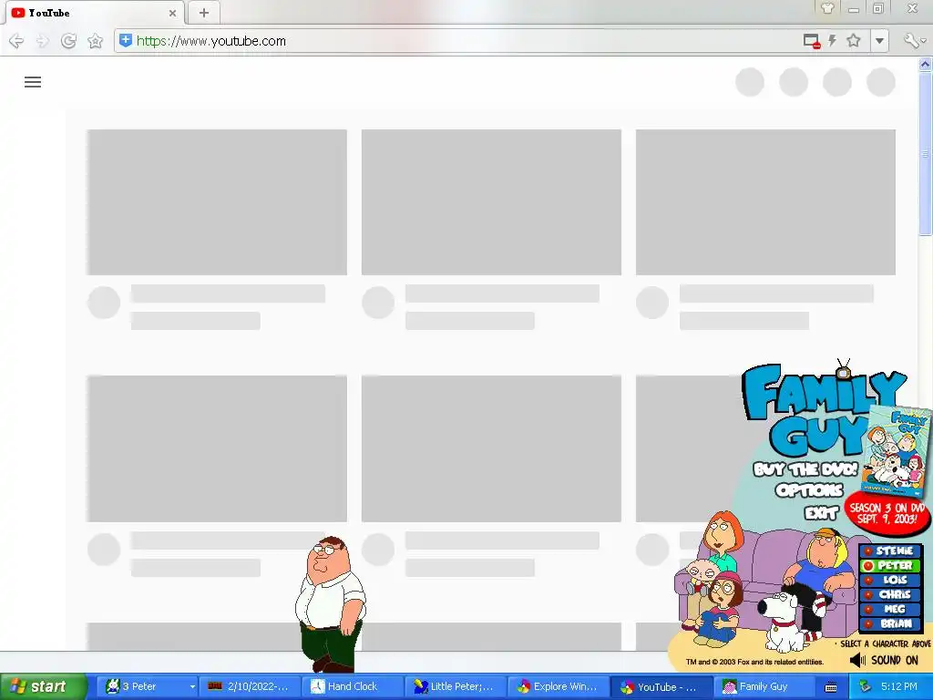Click the keyboard icon on the taskbar
Image resolution: width=933 pixels, height=700 pixels.
point(831,687)
